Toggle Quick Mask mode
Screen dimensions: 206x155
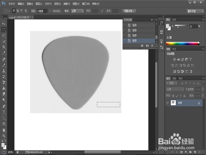(4, 153)
